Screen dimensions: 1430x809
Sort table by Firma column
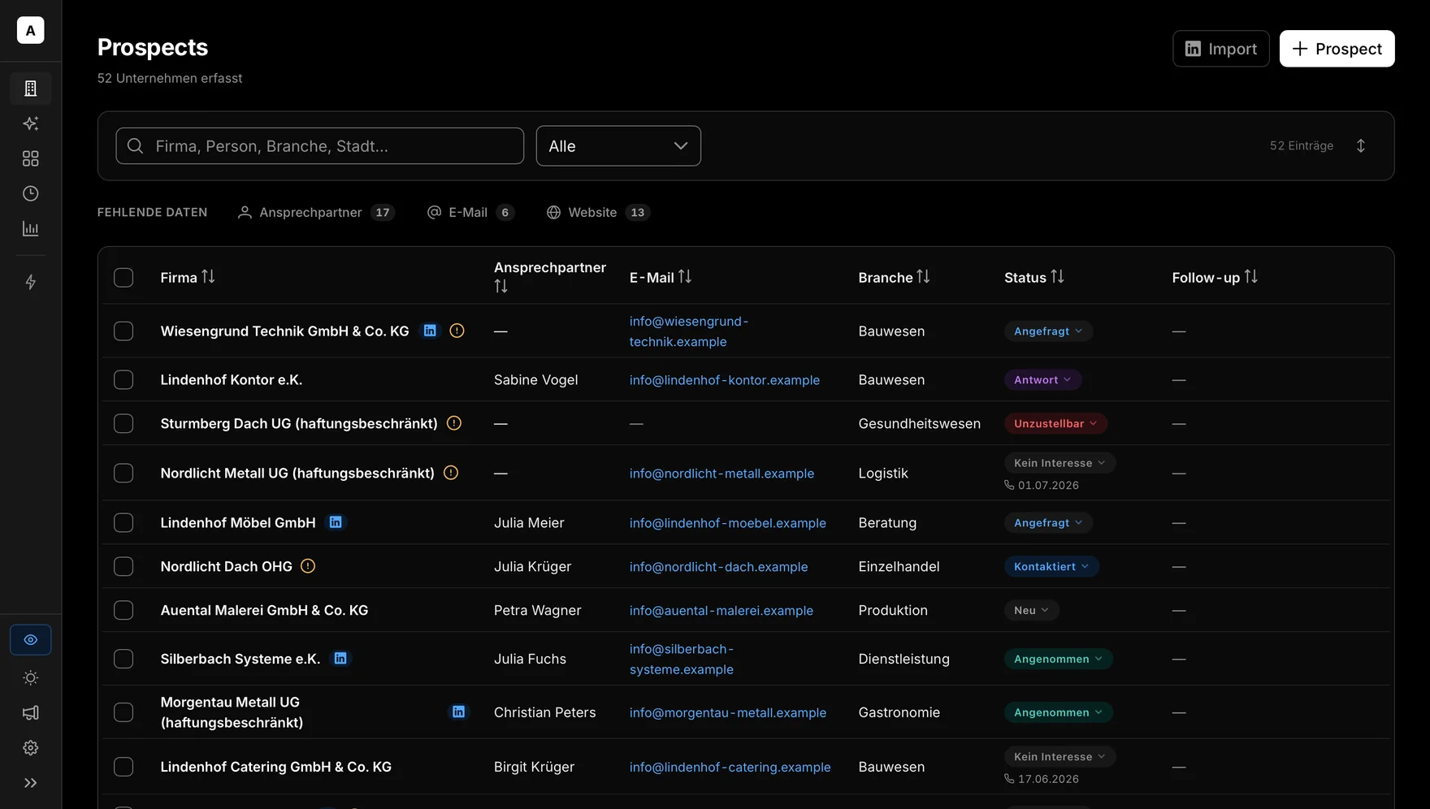click(x=188, y=277)
